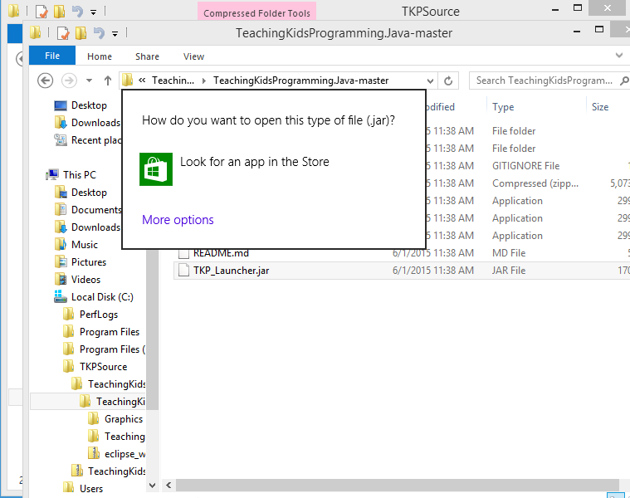Click the Videos folder icon in the sidebar
Screen dimensions: 630x498
[x=60, y=280]
